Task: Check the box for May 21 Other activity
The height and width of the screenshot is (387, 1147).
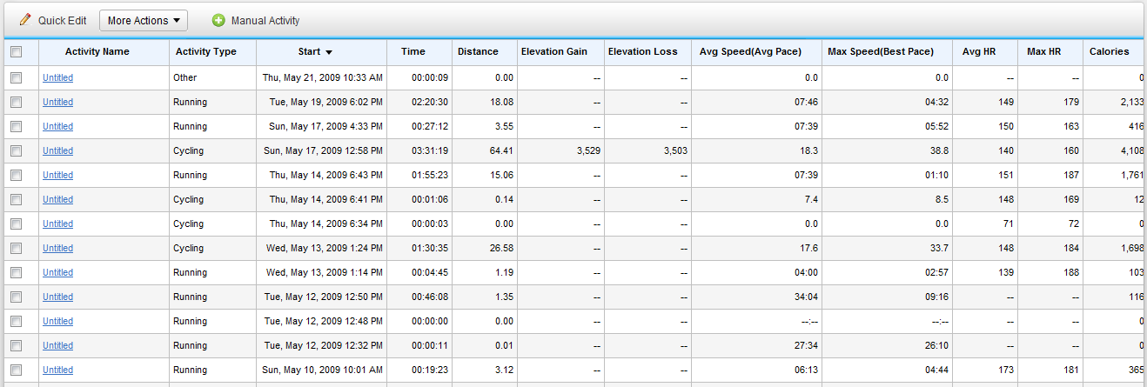Action: [16, 77]
